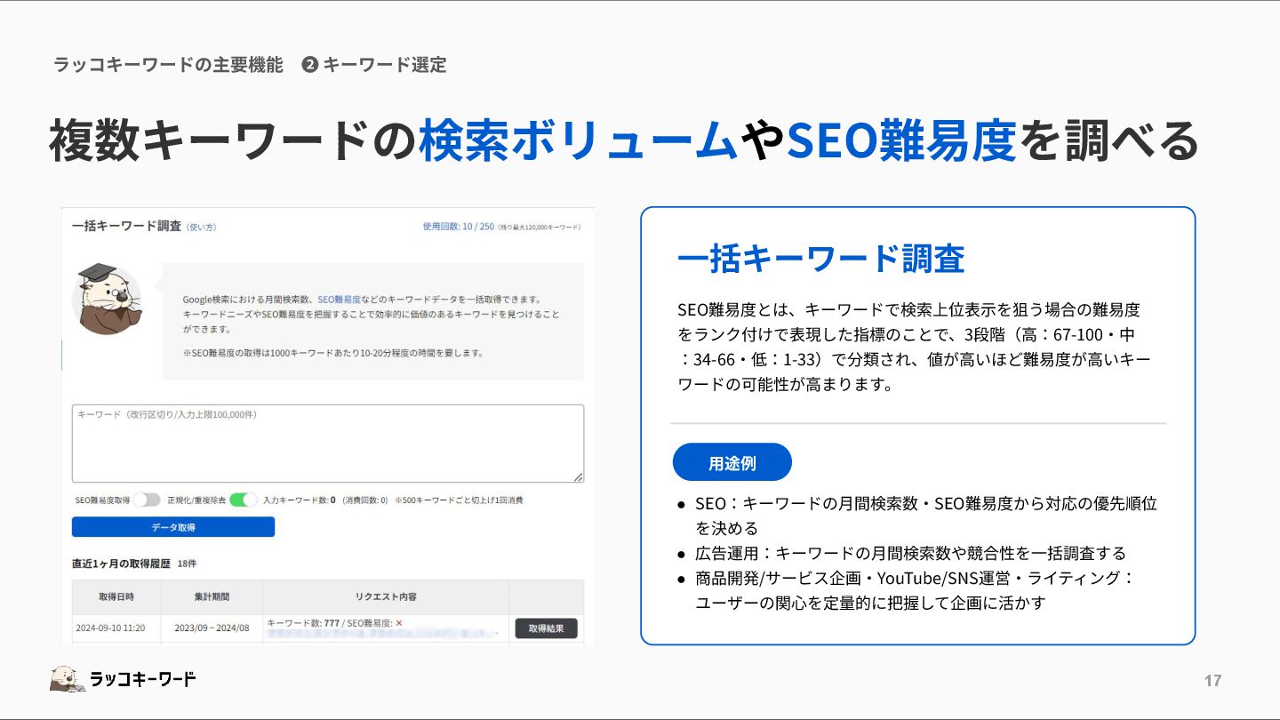Image resolution: width=1280 pixels, height=720 pixels.
Task: Click the 入力キーワード数: 0 label
Action: pos(299,500)
